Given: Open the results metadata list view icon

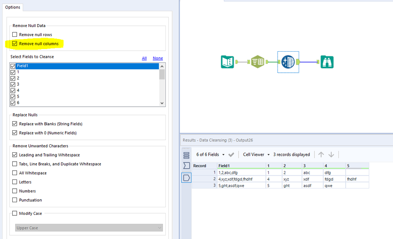Looking at the screenshot, I should click(186, 156).
